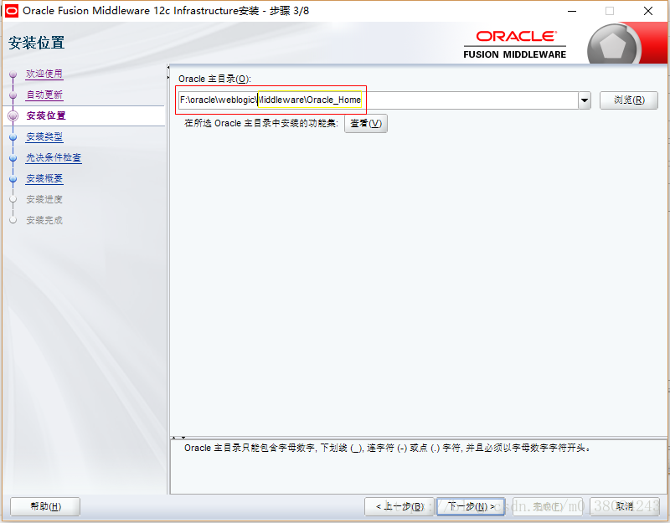
Task: Proceed with 下一步(N) button
Action: point(471,507)
